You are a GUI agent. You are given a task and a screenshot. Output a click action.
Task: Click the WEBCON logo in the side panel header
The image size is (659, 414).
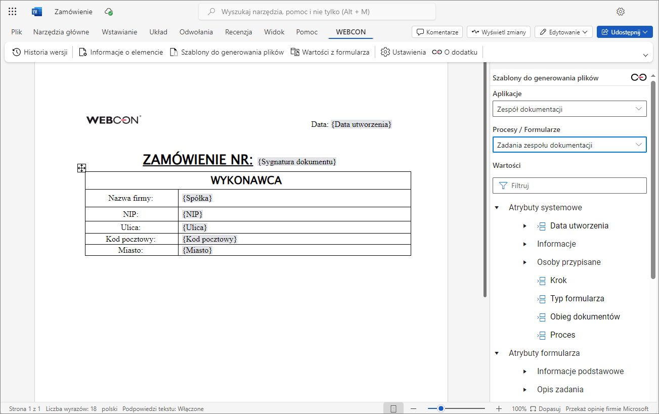(x=639, y=77)
